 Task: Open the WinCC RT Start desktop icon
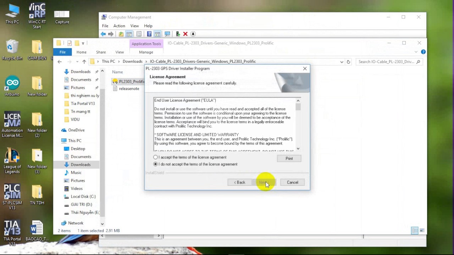[37, 16]
